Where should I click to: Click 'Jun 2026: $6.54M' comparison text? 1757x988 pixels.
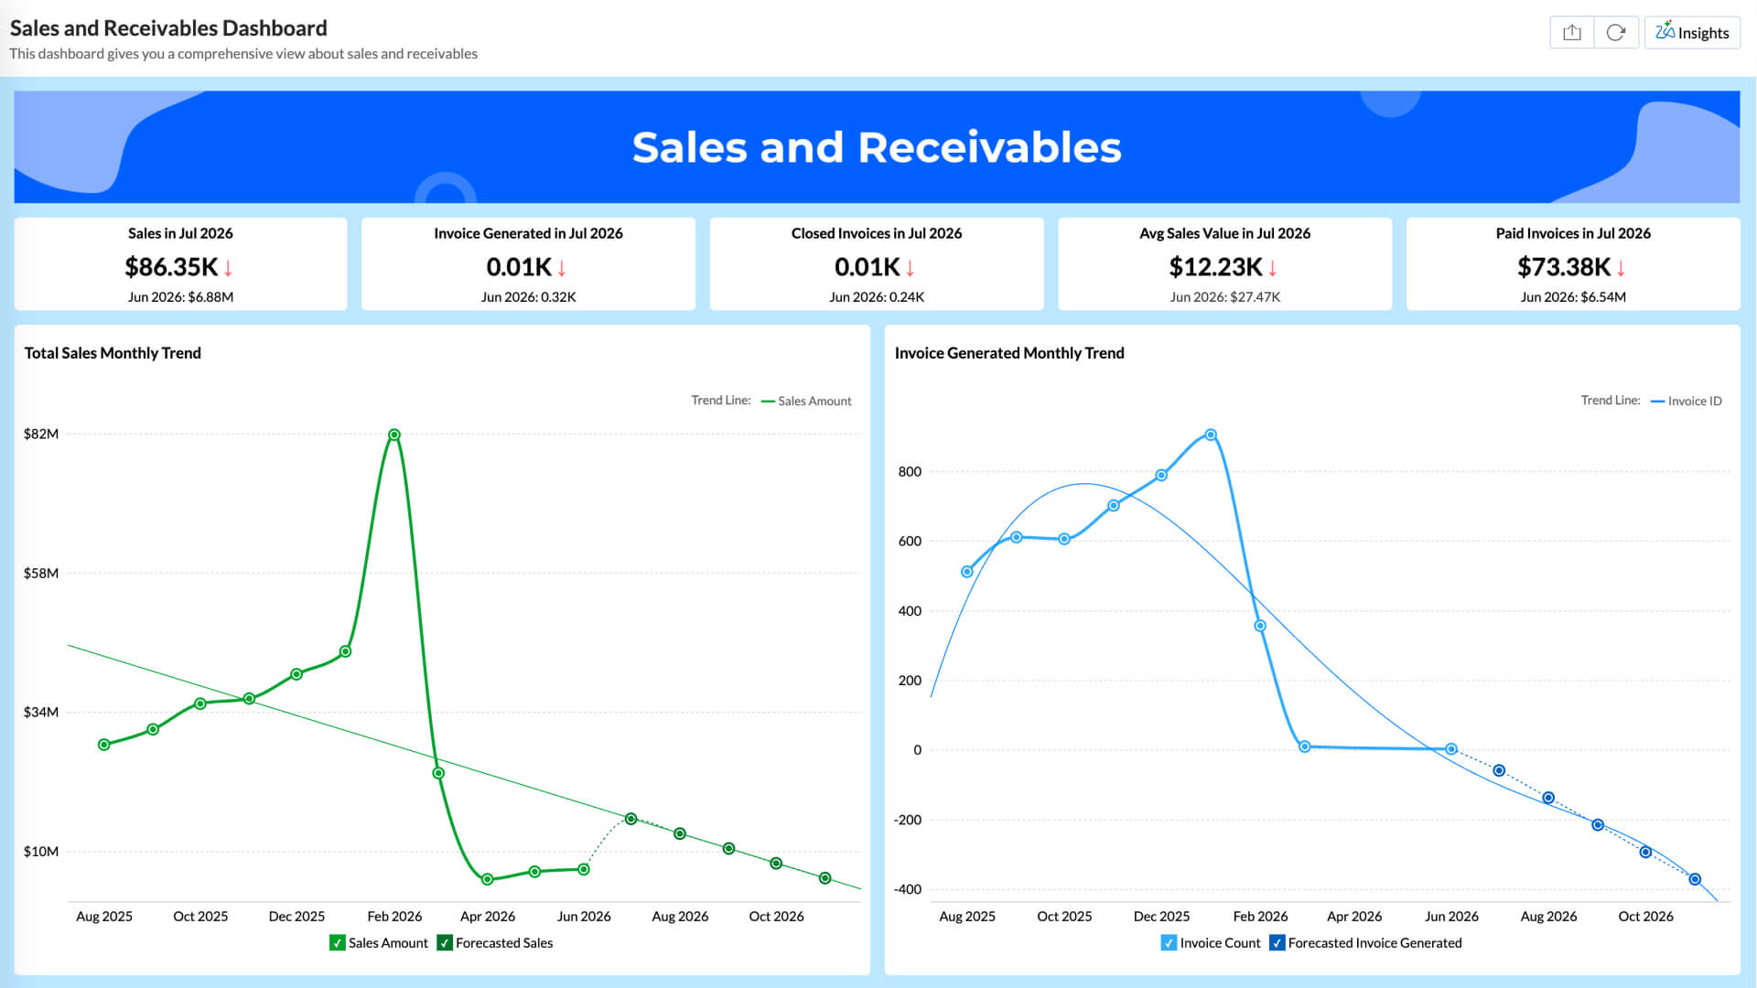pyautogui.click(x=1573, y=297)
